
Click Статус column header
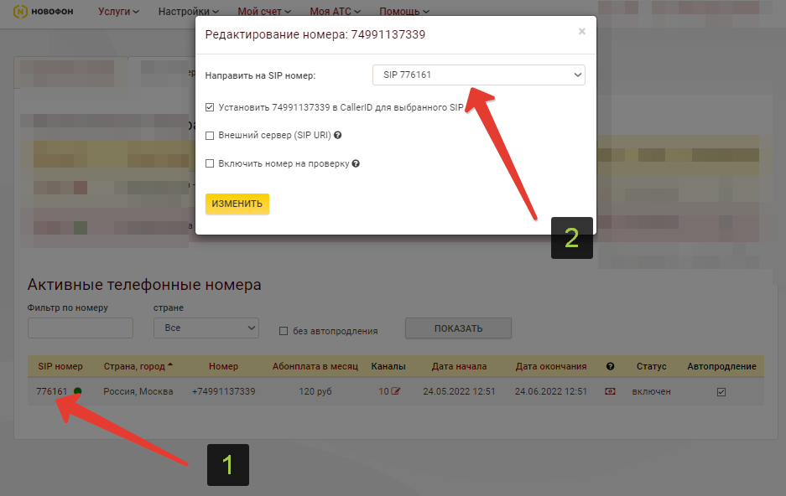[x=651, y=366]
